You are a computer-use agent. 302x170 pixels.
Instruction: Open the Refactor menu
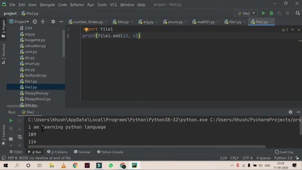point(77,5)
